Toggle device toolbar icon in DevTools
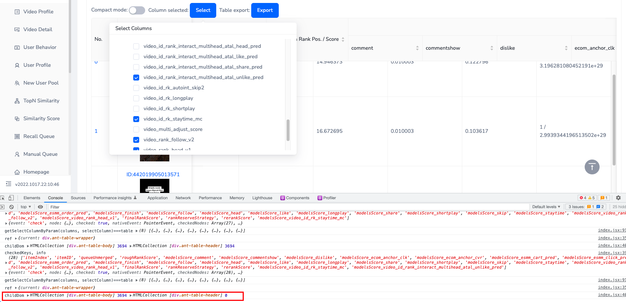This screenshot has height=302, width=626. (11, 198)
